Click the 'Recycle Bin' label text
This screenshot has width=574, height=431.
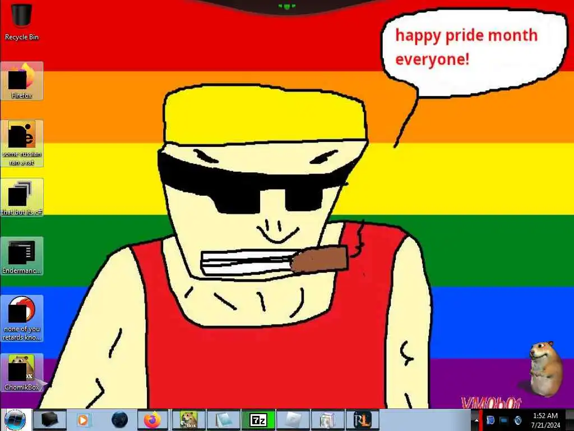[22, 37]
